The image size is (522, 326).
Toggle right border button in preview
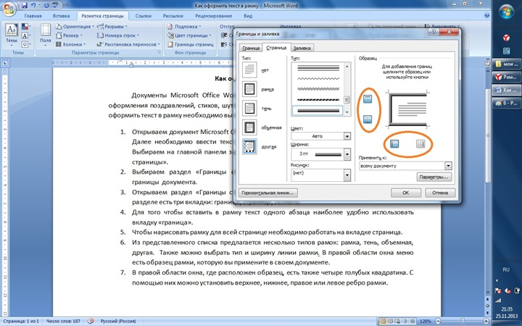coord(420,143)
